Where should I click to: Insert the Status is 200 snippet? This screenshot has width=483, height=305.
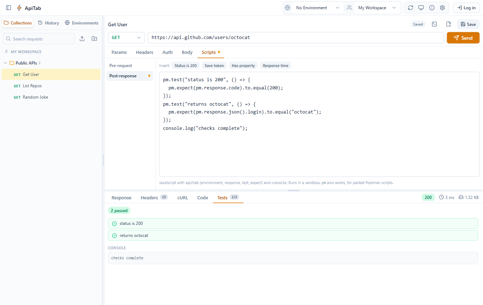tap(186, 66)
